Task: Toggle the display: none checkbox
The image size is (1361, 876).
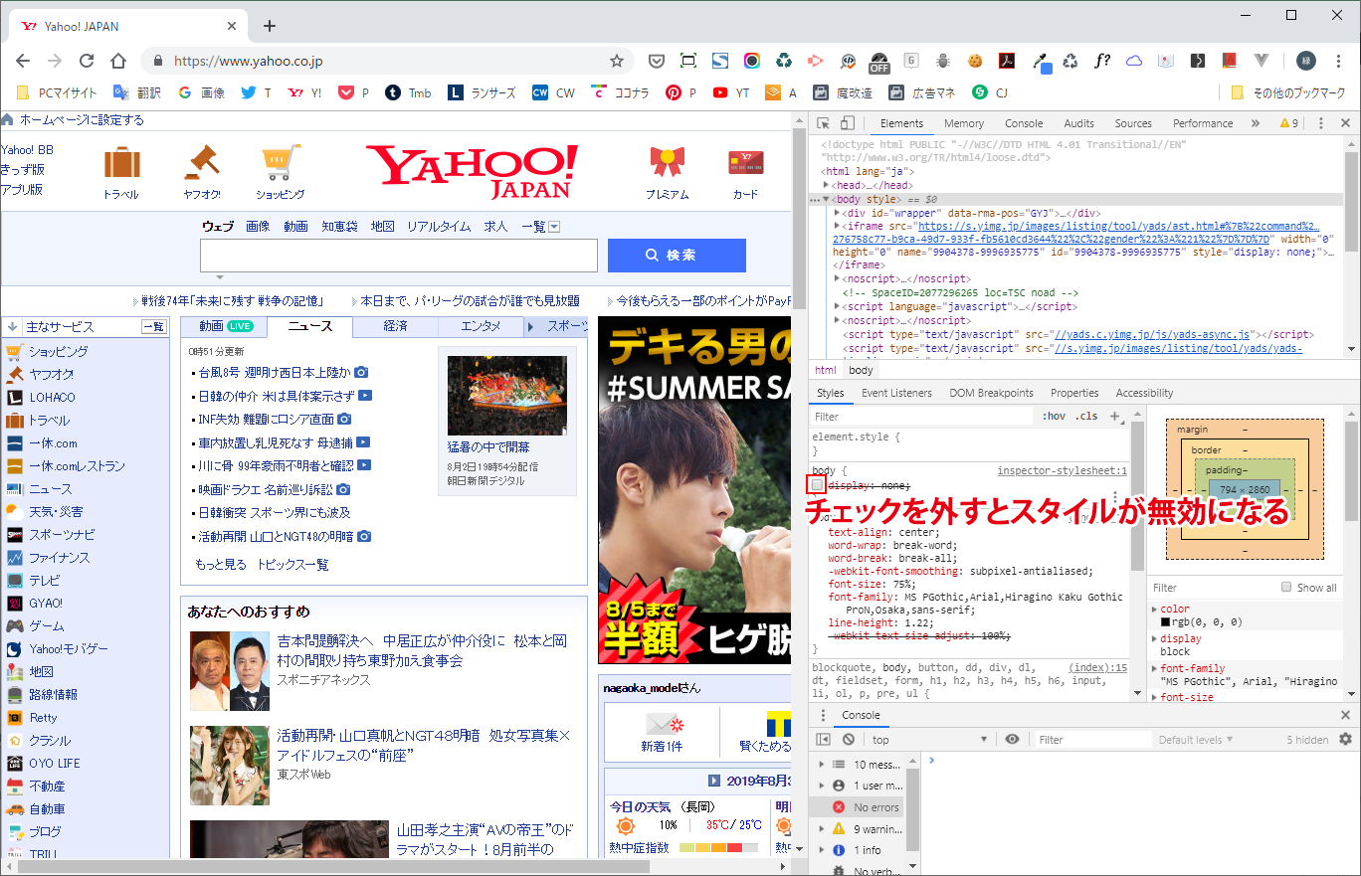Action: 817,484
